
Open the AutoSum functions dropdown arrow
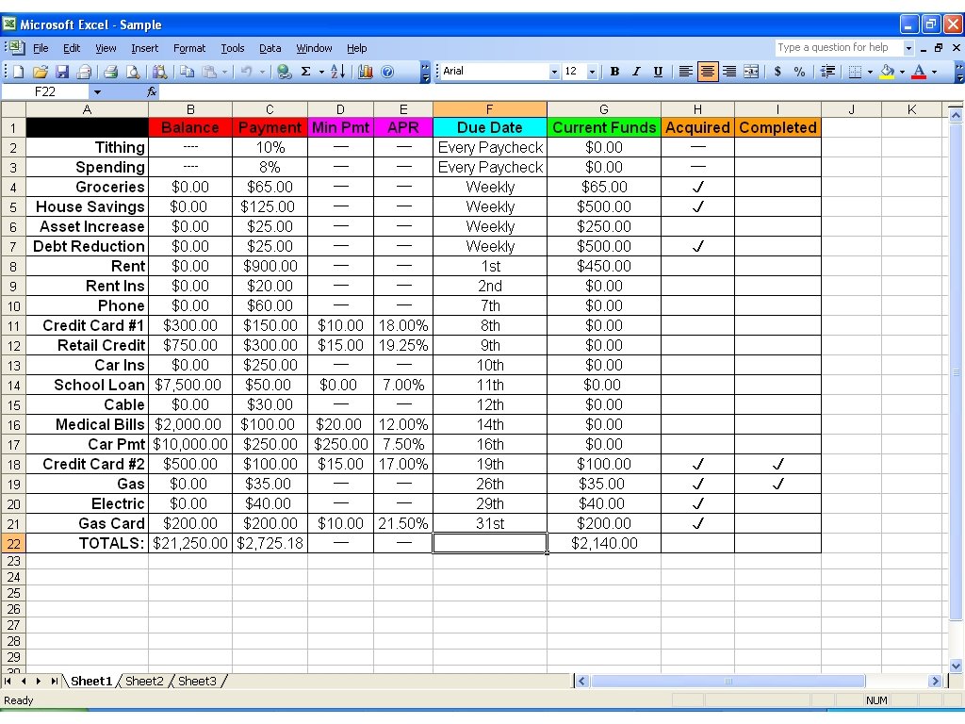tap(321, 72)
